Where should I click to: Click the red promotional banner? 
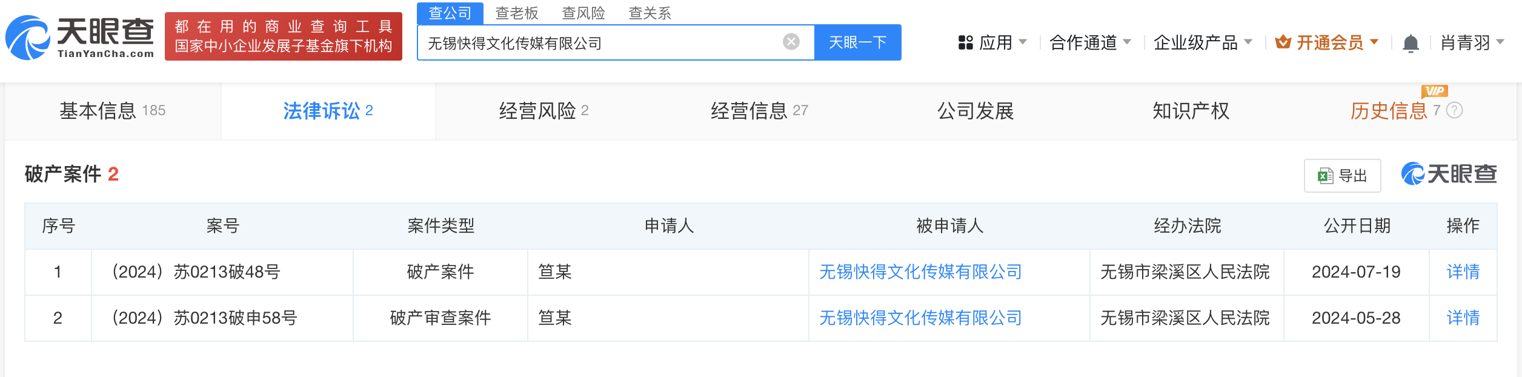pos(284,36)
